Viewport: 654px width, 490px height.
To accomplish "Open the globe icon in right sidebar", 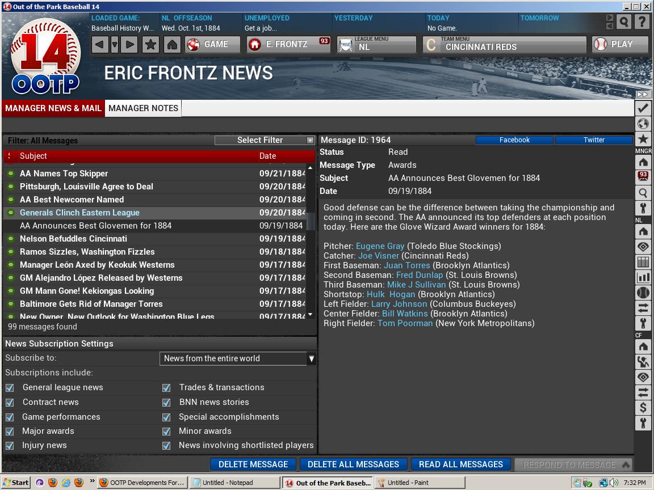I will (x=643, y=123).
